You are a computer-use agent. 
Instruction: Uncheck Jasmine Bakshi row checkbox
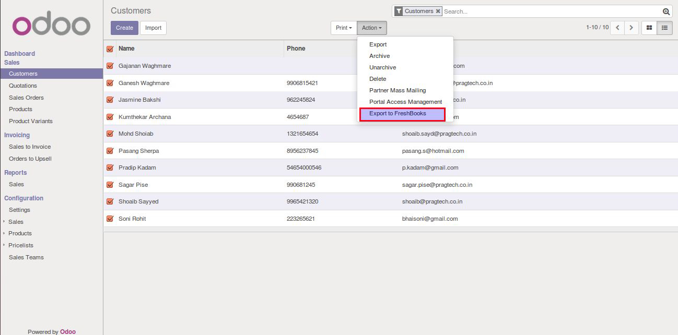(110, 100)
